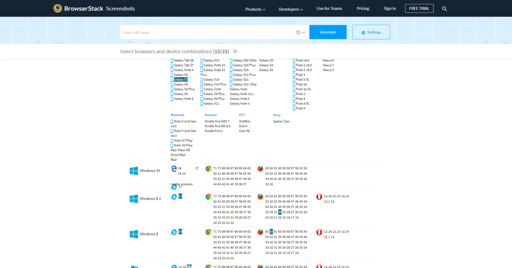Click the phone icon beside Galaxy A11
512x268 pixels.
[201, 104]
